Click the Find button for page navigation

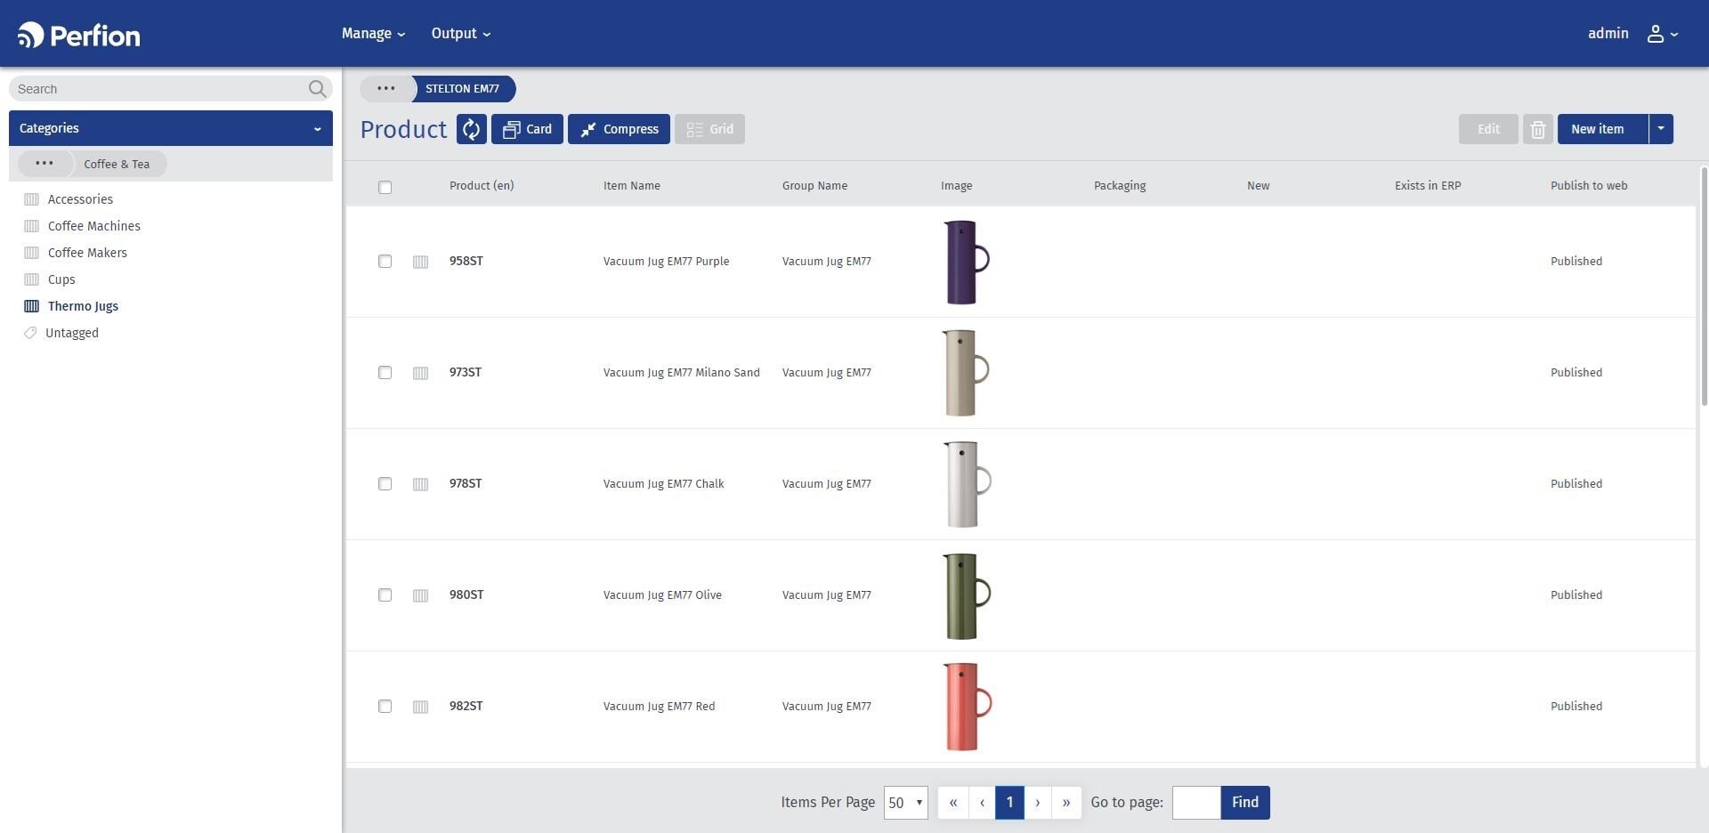(1244, 802)
